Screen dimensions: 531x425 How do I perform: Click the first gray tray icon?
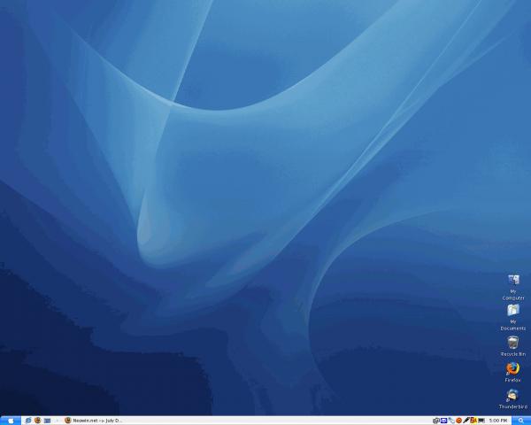(x=436, y=421)
